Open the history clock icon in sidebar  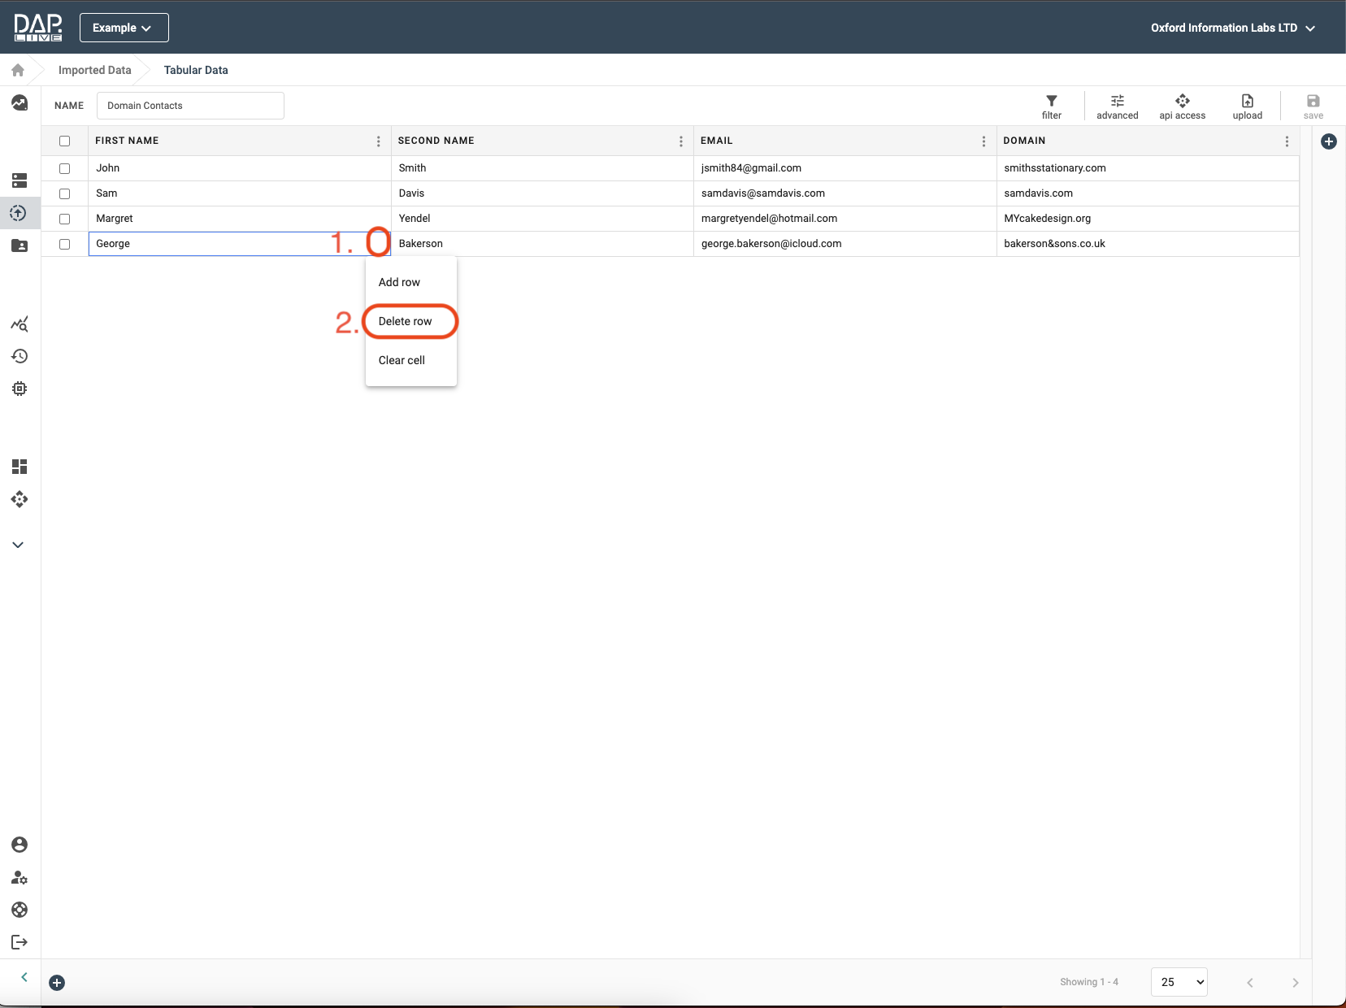coord(20,357)
